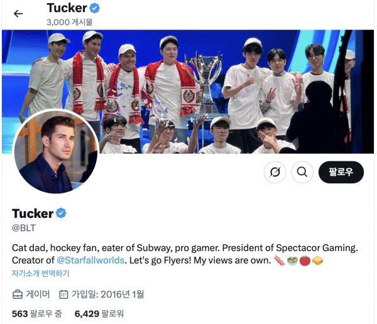Click the calendar icon beside 가입일

(x=63, y=294)
